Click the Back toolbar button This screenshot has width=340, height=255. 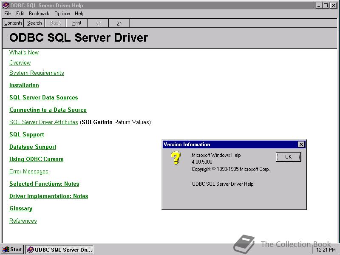[x=56, y=23]
